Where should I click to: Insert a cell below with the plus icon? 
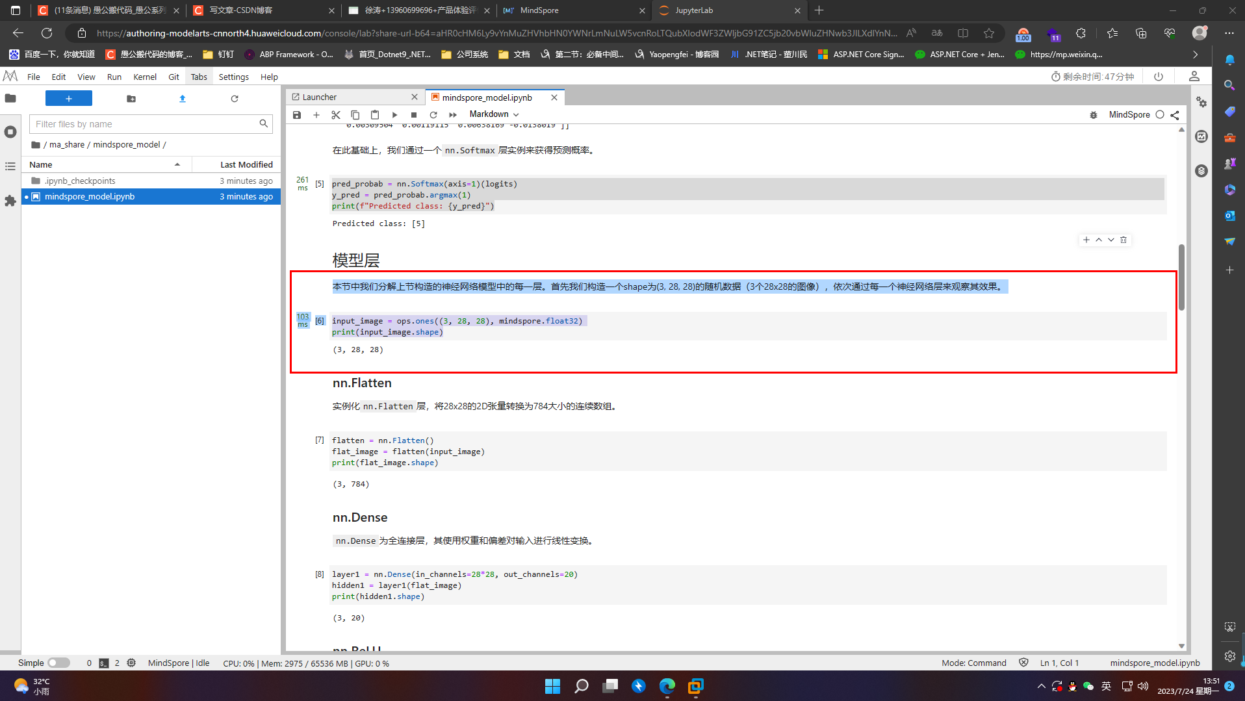click(x=316, y=115)
